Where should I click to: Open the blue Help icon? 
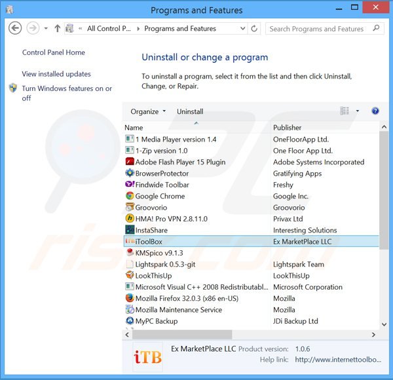coord(375,111)
